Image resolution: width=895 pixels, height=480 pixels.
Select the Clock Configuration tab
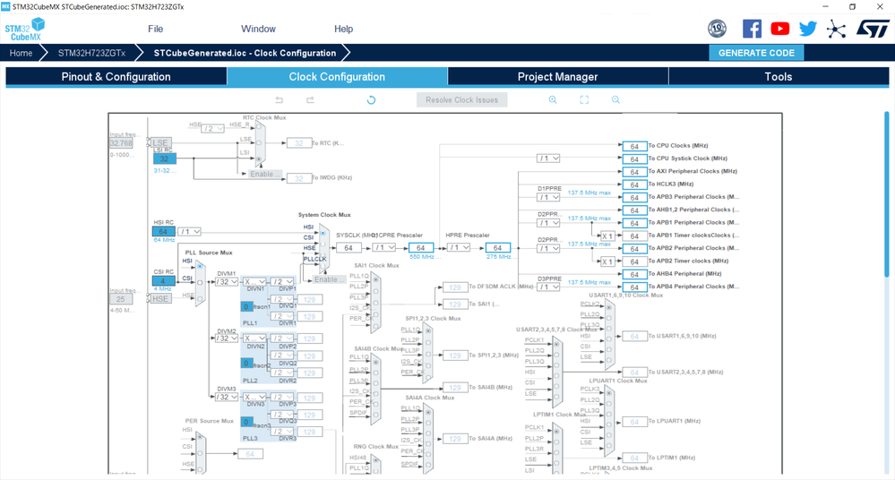pyautogui.click(x=337, y=76)
